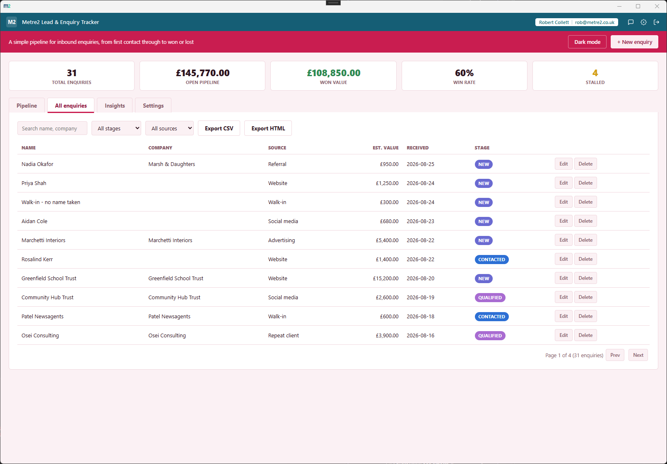Click the Prev page button
The image size is (667, 464).
(x=615, y=355)
